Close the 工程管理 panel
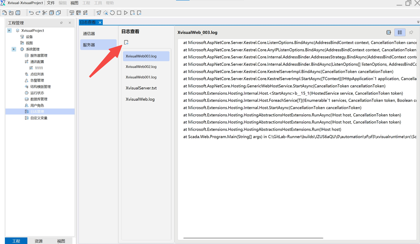 [x=70, y=23]
